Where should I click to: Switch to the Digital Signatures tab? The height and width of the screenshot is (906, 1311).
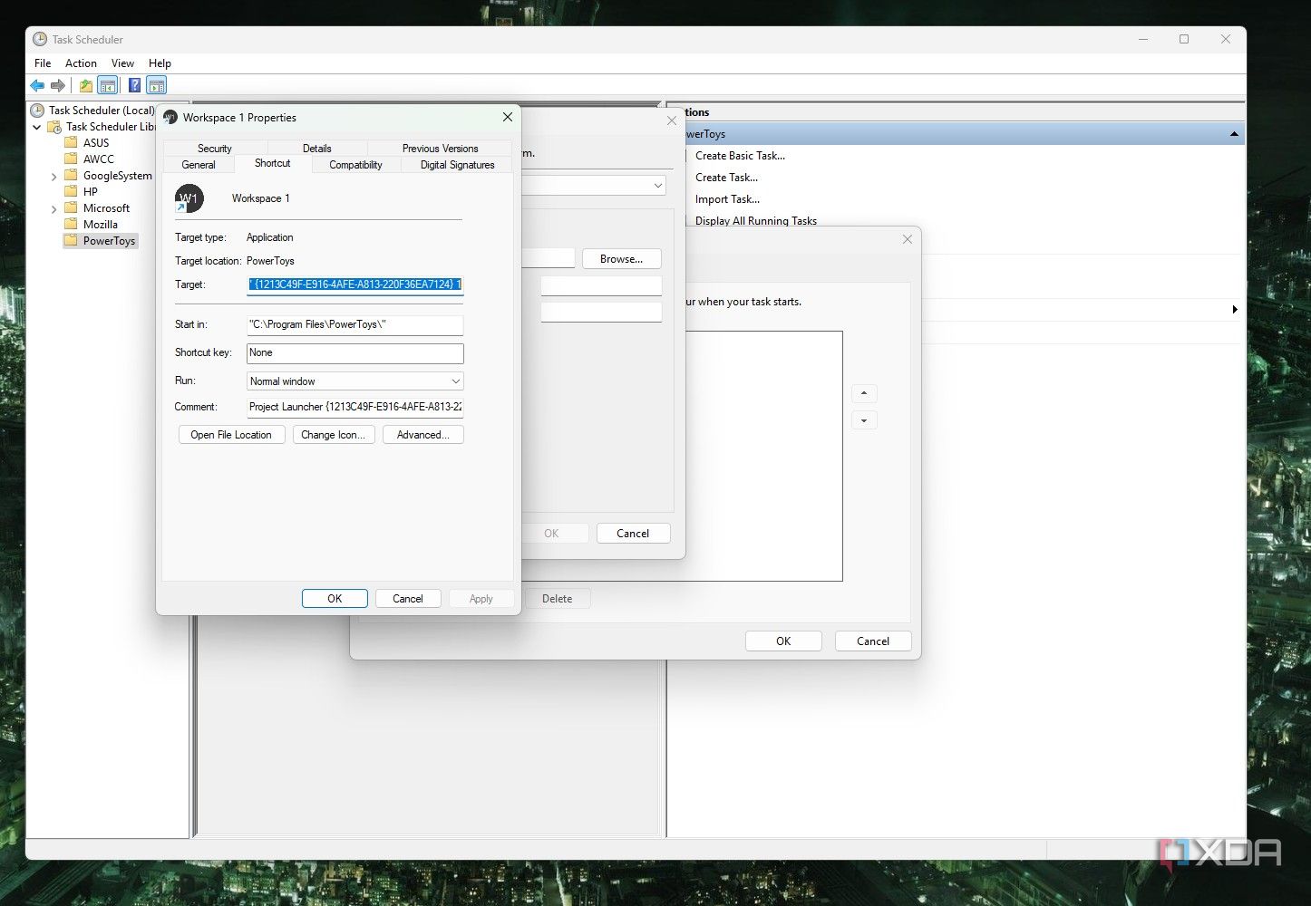pyautogui.click(x=458, y=165)
